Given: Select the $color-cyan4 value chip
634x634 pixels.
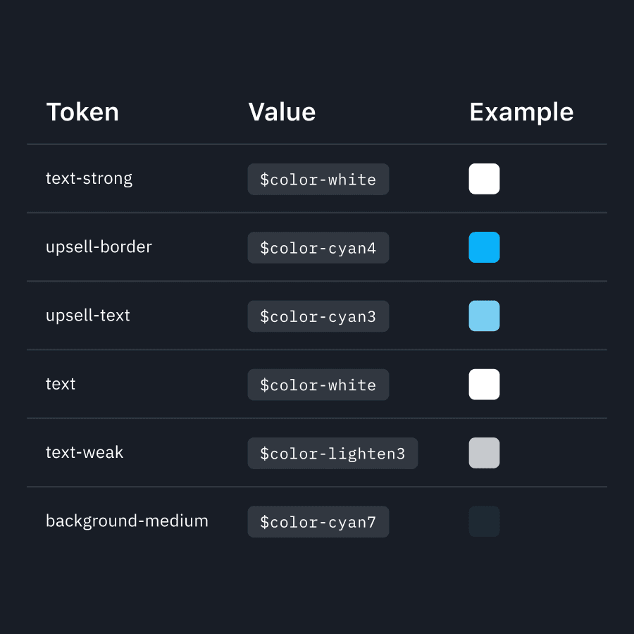Looking at the screenshot, I should 318,247.
